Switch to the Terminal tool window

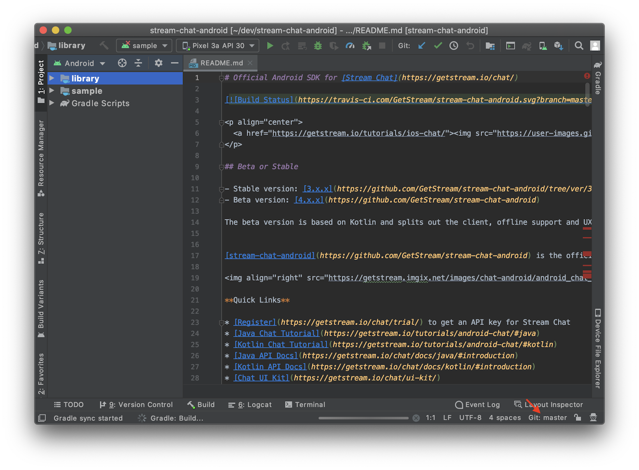click(x=305, y=404)
